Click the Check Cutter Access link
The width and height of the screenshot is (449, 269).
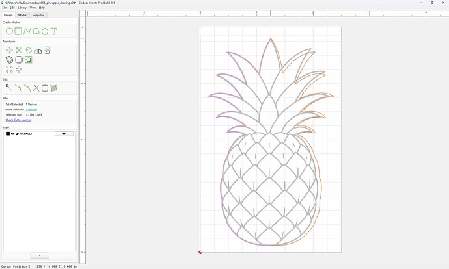[x=18, y=120]
